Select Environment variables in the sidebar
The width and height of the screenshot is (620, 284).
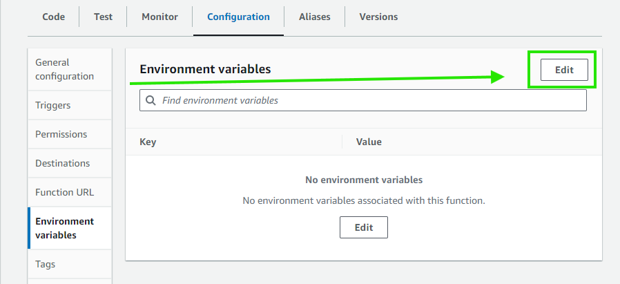pos(64,228)
